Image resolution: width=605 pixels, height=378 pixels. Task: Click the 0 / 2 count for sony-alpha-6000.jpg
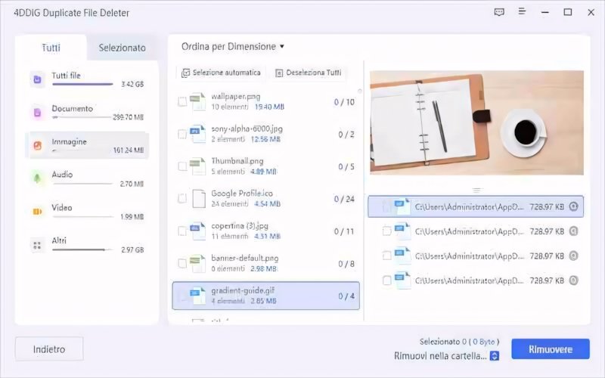346,135
